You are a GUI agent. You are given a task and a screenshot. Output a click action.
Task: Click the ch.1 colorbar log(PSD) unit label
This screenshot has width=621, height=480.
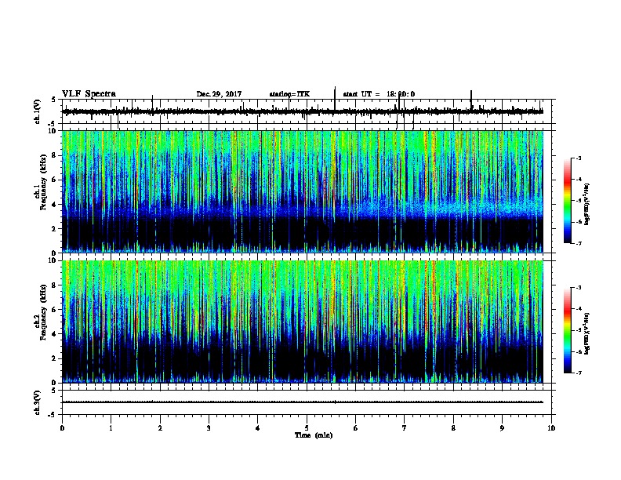pyautogui.click(x=587, y=205)
